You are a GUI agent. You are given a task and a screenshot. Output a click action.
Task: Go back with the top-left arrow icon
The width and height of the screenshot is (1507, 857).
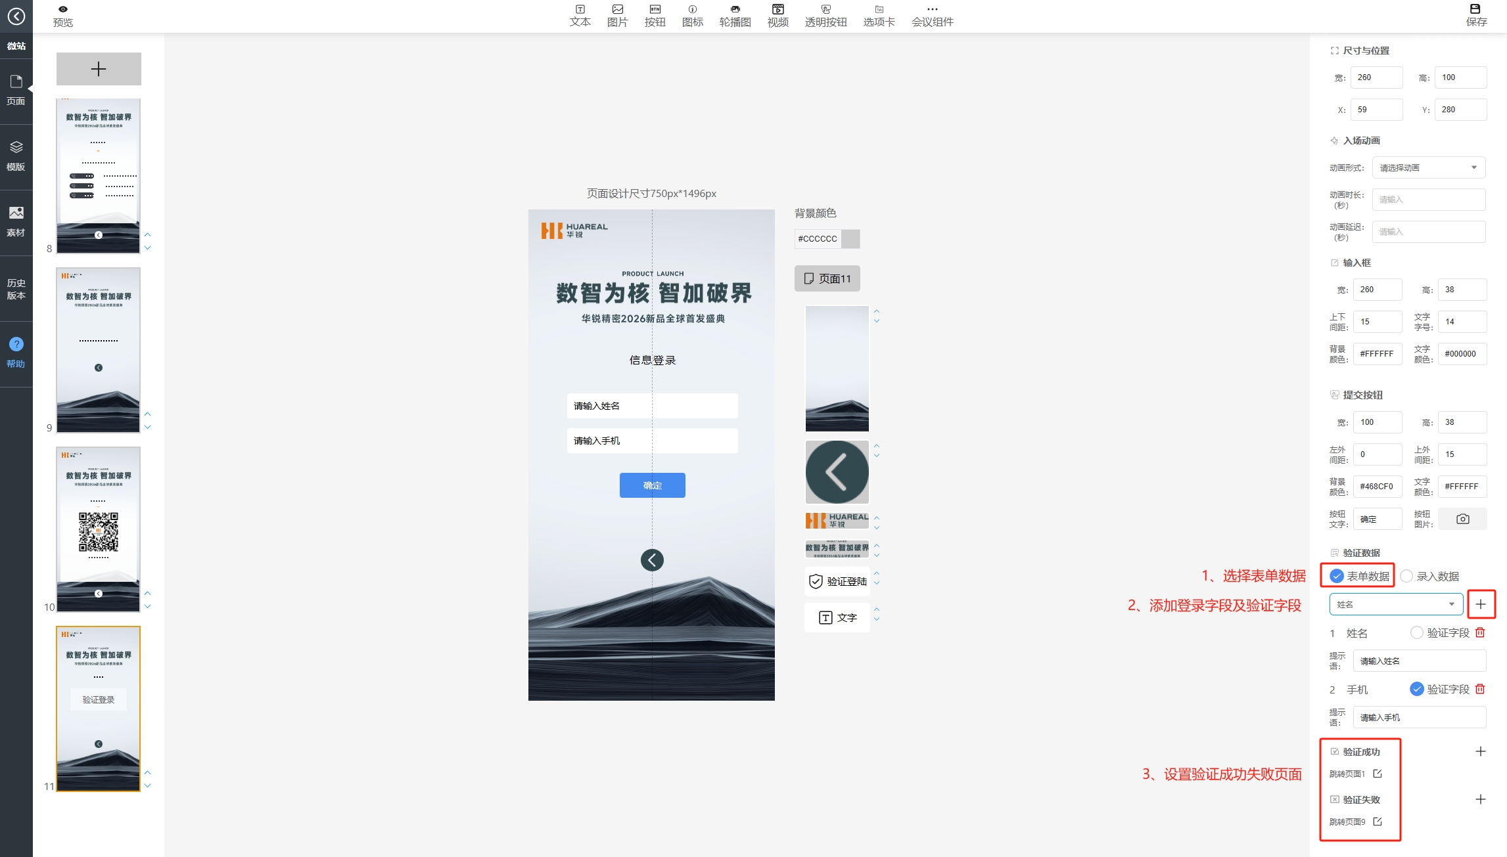click(x=16, y=16)
